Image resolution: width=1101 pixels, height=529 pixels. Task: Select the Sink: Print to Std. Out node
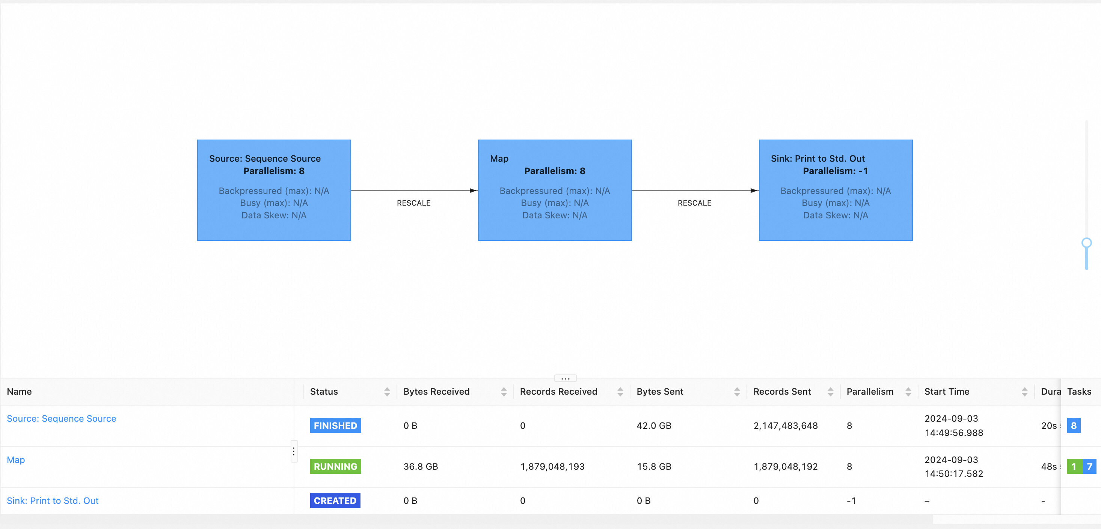pos(835,190)
